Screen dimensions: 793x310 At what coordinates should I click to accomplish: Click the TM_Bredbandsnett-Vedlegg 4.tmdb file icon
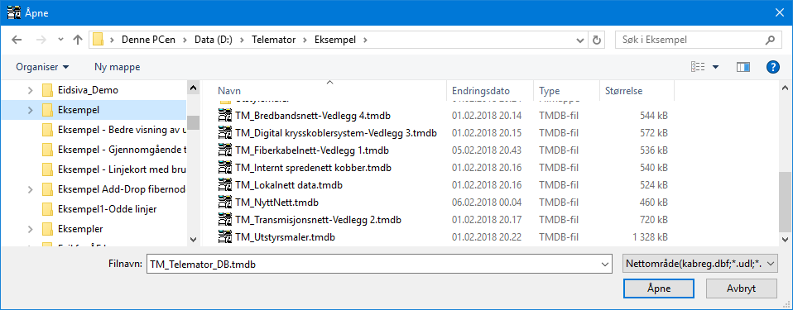224,116
